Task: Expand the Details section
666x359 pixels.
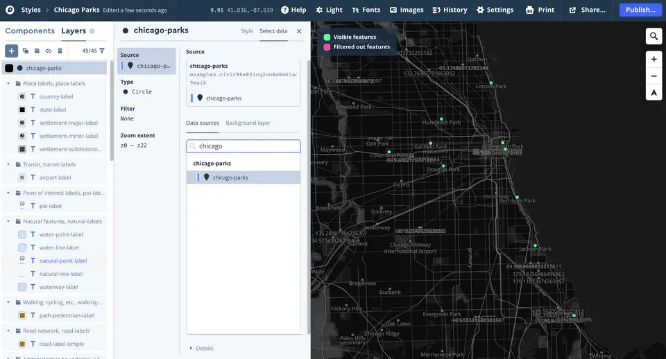Action: click(x=201, y=349)
